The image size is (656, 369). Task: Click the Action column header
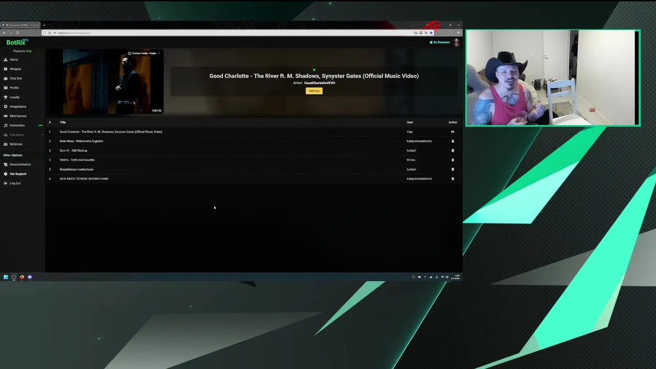tap(453, 122)
